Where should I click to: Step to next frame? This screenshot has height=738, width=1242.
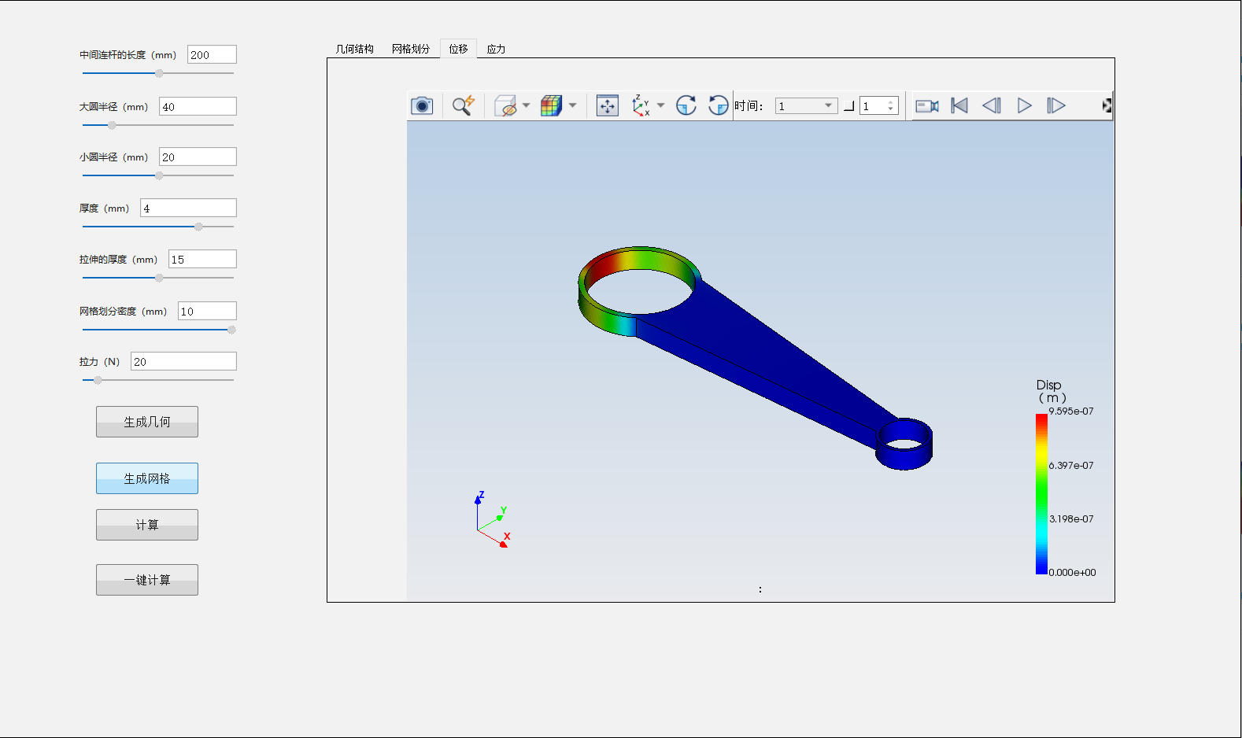pos(1056,105)
